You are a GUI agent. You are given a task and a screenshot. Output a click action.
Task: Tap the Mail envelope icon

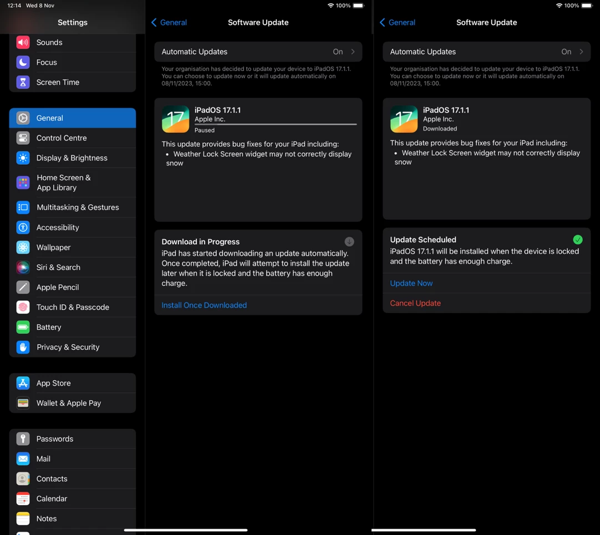pyautogui.click(x=23, y=459)
